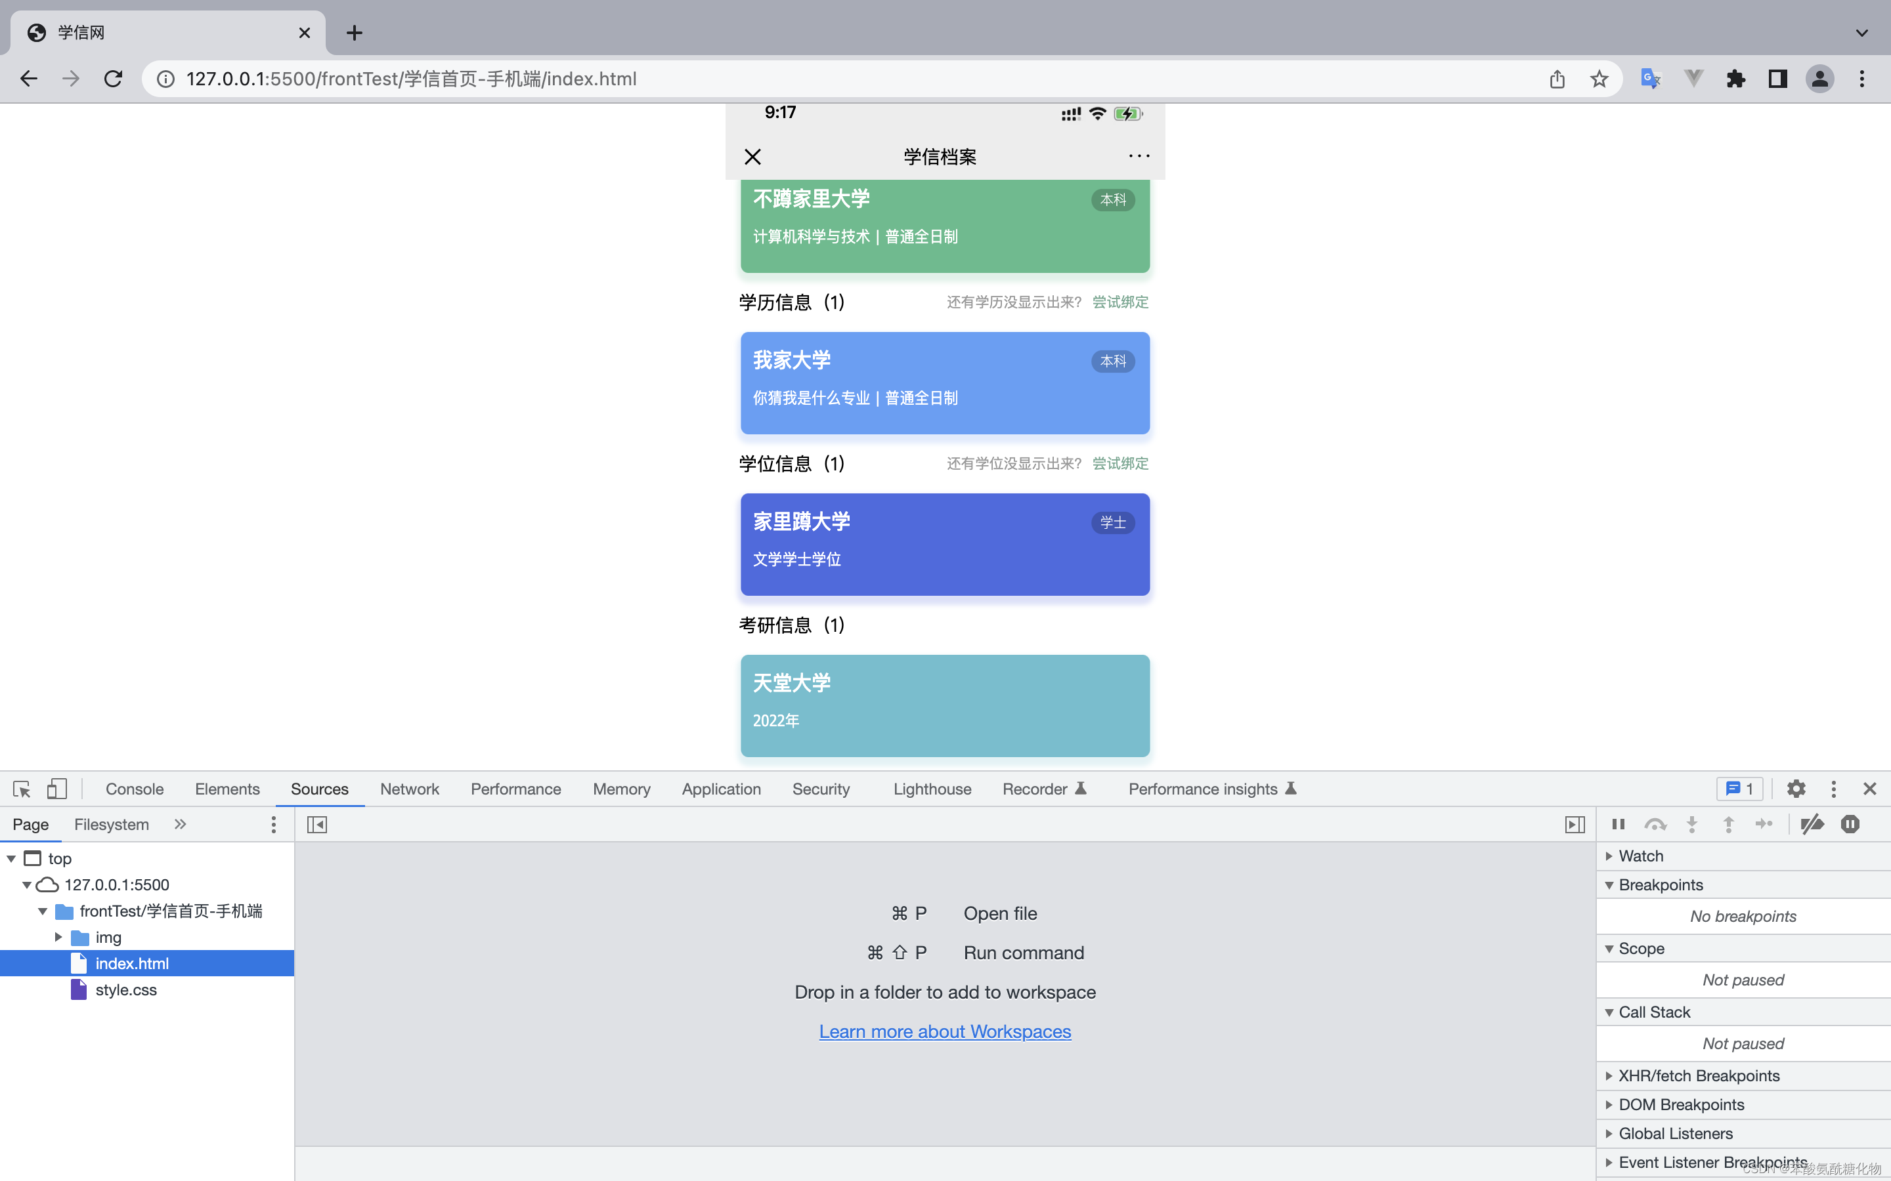Click the pause script execution icon
Image resolution: width=1891 pixels, height=1181 pixels.
click(1619, 824)
